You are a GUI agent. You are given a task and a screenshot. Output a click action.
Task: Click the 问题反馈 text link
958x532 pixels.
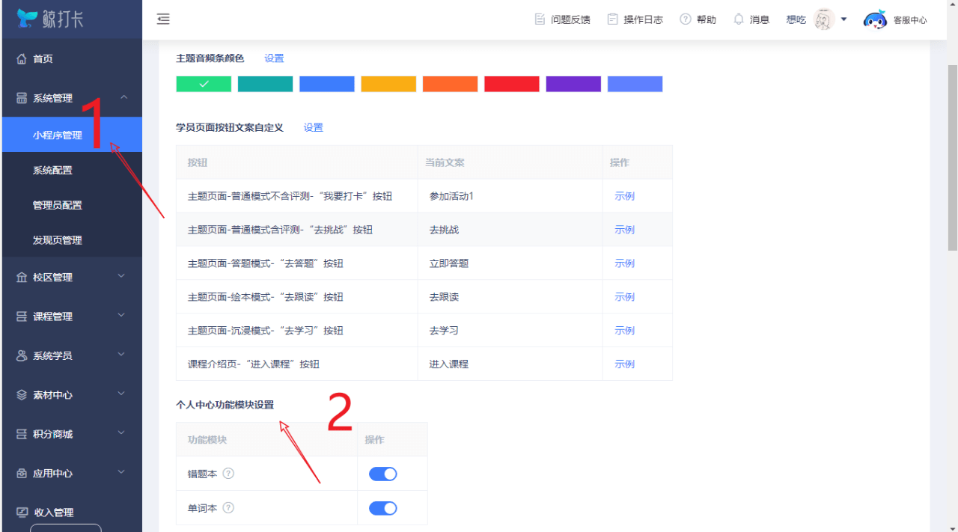(x=570, y=19)
